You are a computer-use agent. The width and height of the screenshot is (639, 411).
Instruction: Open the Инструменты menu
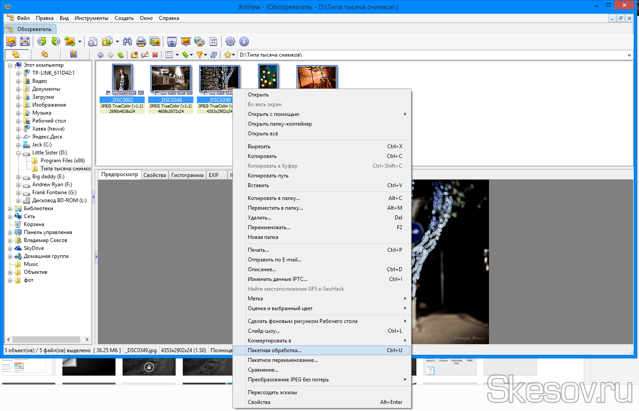click(x=92, y=18)
